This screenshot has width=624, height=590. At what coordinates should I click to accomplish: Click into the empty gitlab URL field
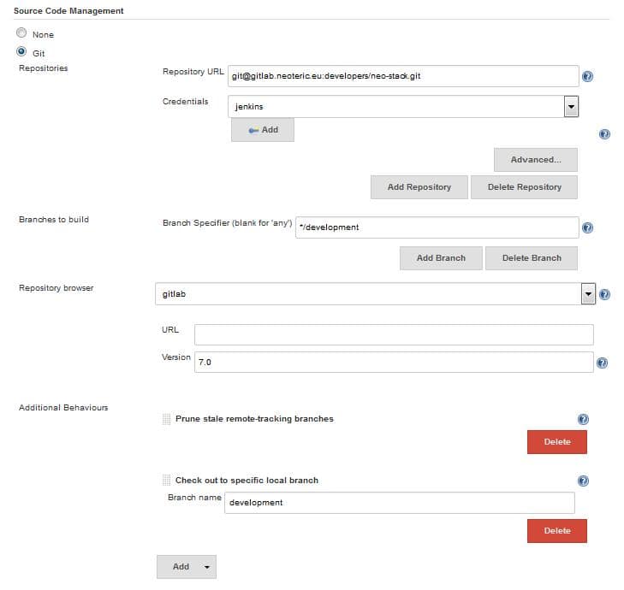pos(394,334)
